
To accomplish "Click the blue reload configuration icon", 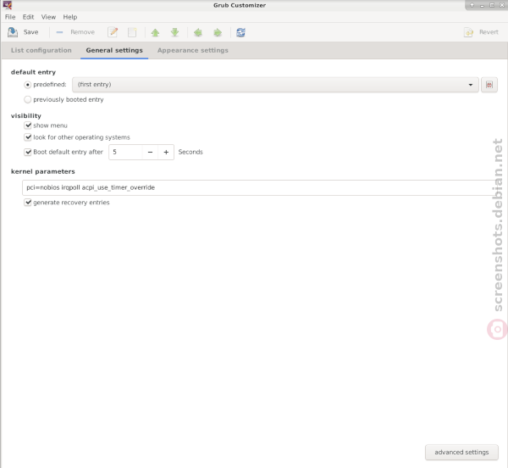I will [x=240, y=32].
